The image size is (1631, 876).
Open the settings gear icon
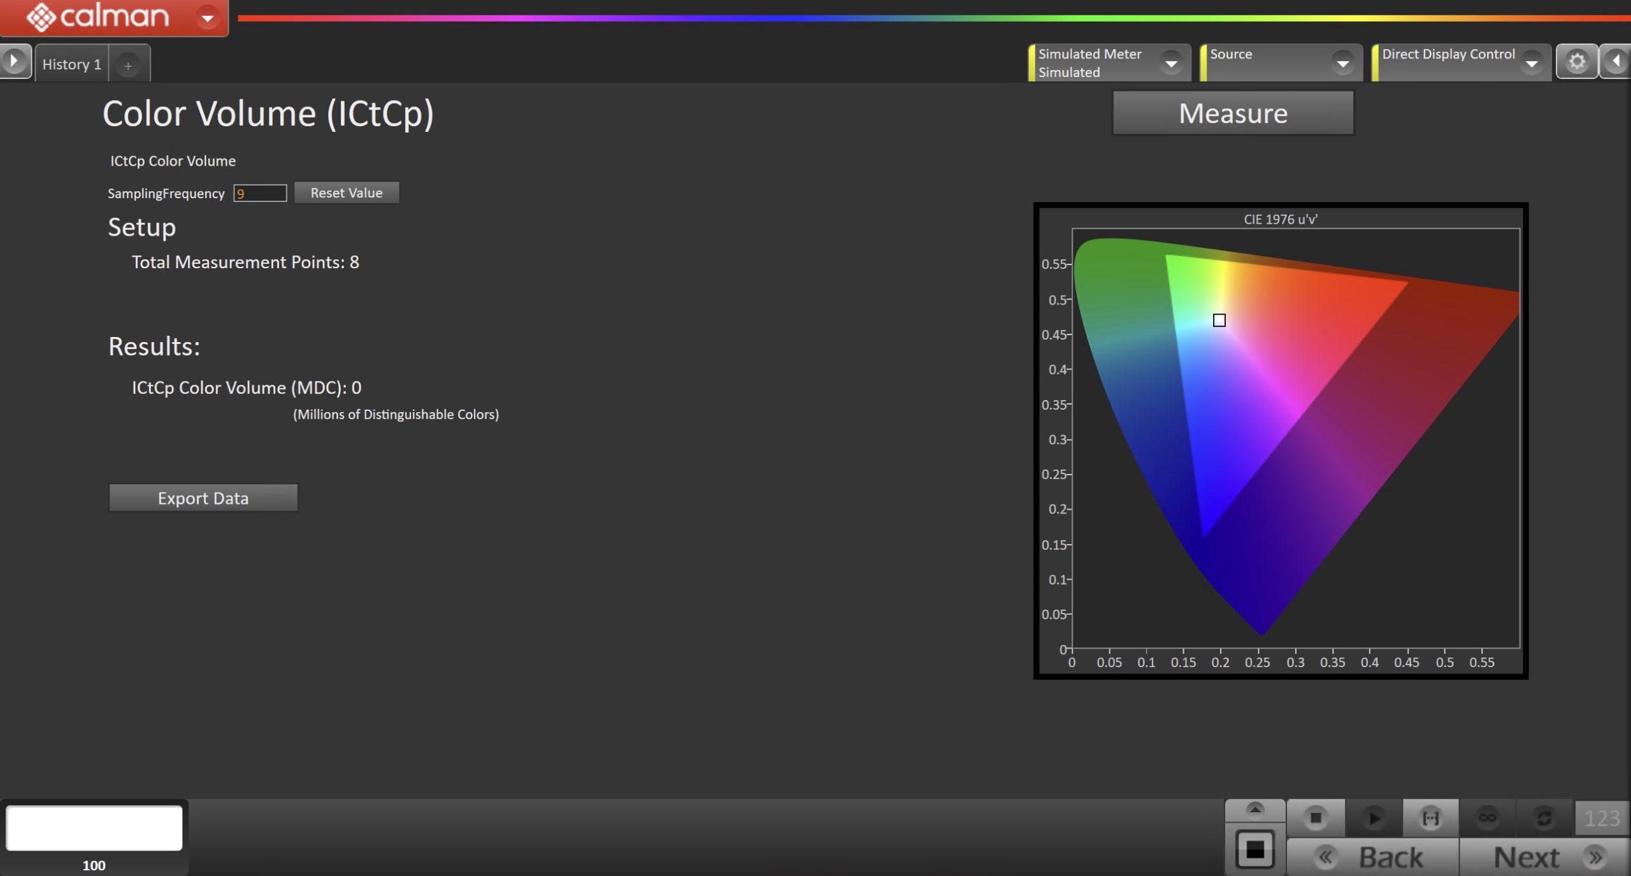(x=1576, y=62)
